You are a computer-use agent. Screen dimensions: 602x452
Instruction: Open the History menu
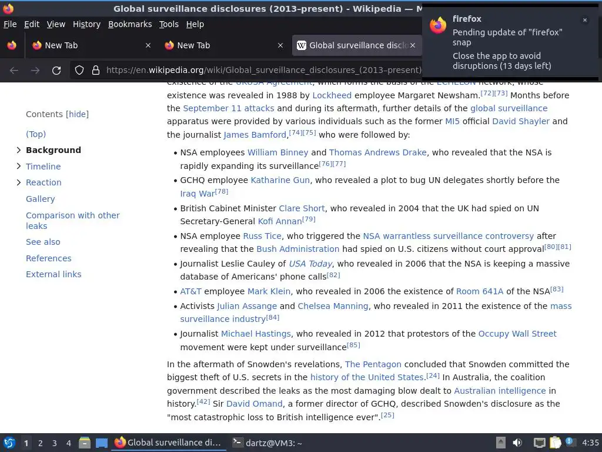coord(86,24)
